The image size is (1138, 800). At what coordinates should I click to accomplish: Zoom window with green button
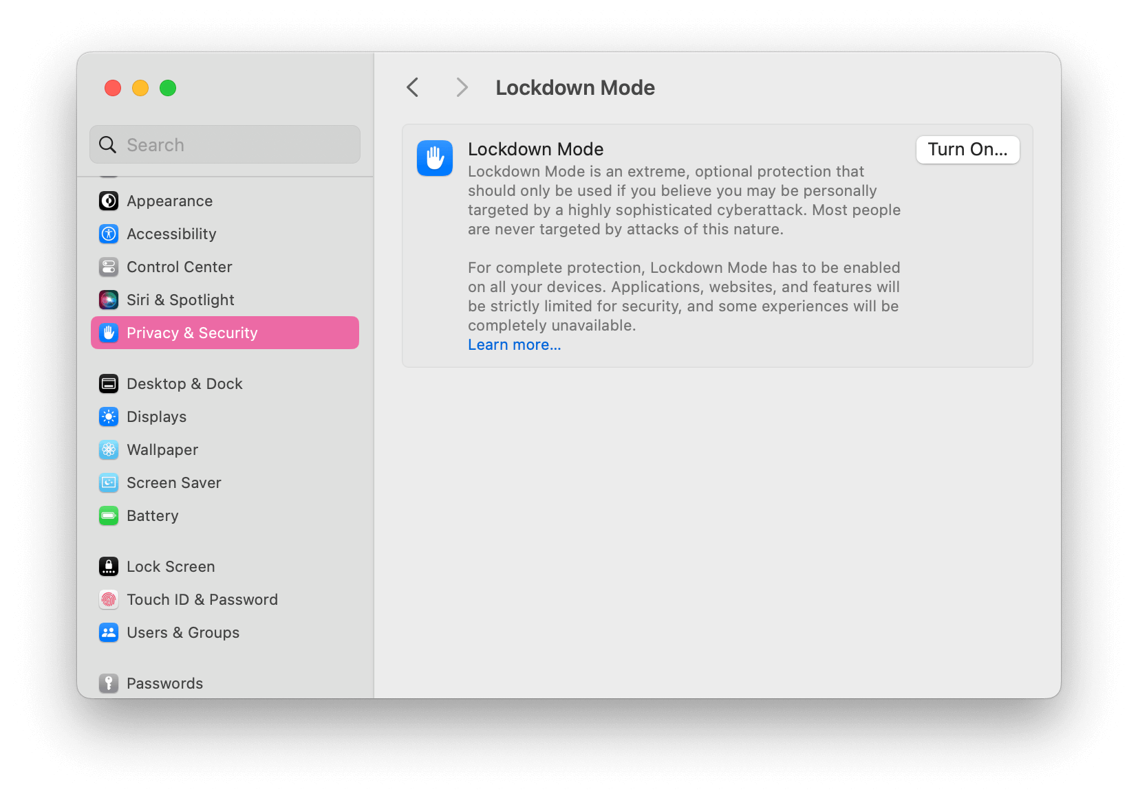tap(168, 88)
